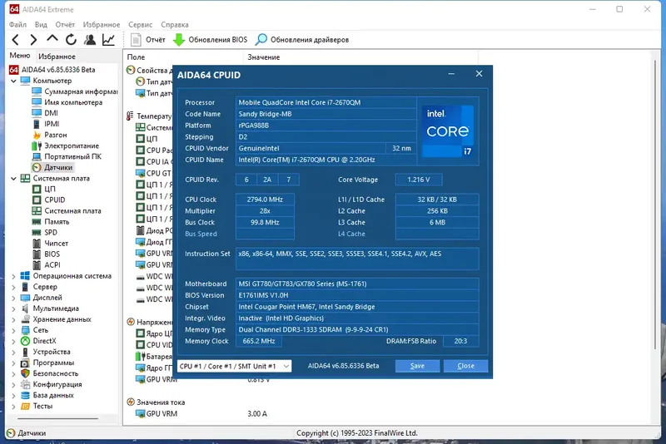Open the Избранное menu in menu bar
Image resolution: width=666 pixels, height=444 pixels.
click(102, 25)
